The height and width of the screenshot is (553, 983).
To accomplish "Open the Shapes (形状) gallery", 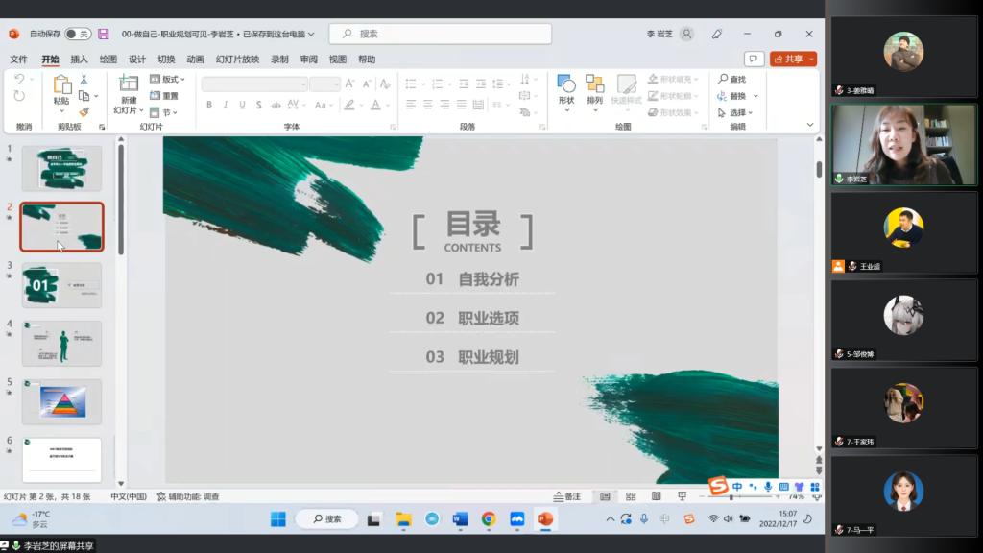I will click(x=566, y=89).
